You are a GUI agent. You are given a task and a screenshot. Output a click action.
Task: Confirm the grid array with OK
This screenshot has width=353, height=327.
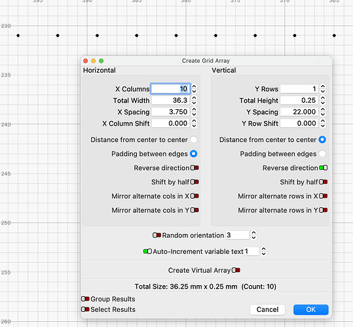(310, 310)
